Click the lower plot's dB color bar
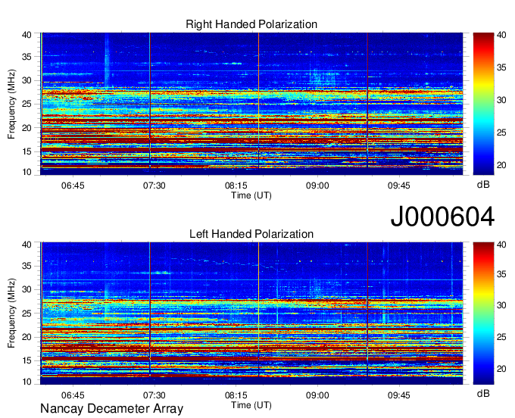515x418 pixels. (x=483, y=313)
